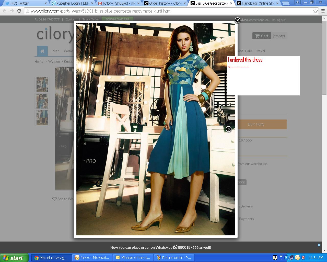The height and width of the screenshot is (262, 327).
Task: Select the first product thumbnail
Action: click(42, 84)
